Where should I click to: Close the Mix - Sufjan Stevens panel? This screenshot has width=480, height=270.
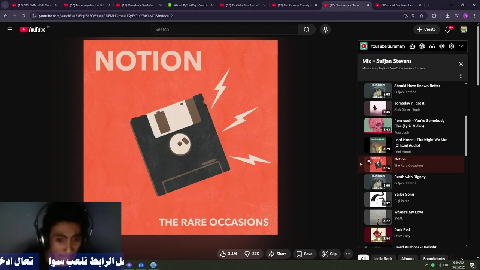click(461, 64)
